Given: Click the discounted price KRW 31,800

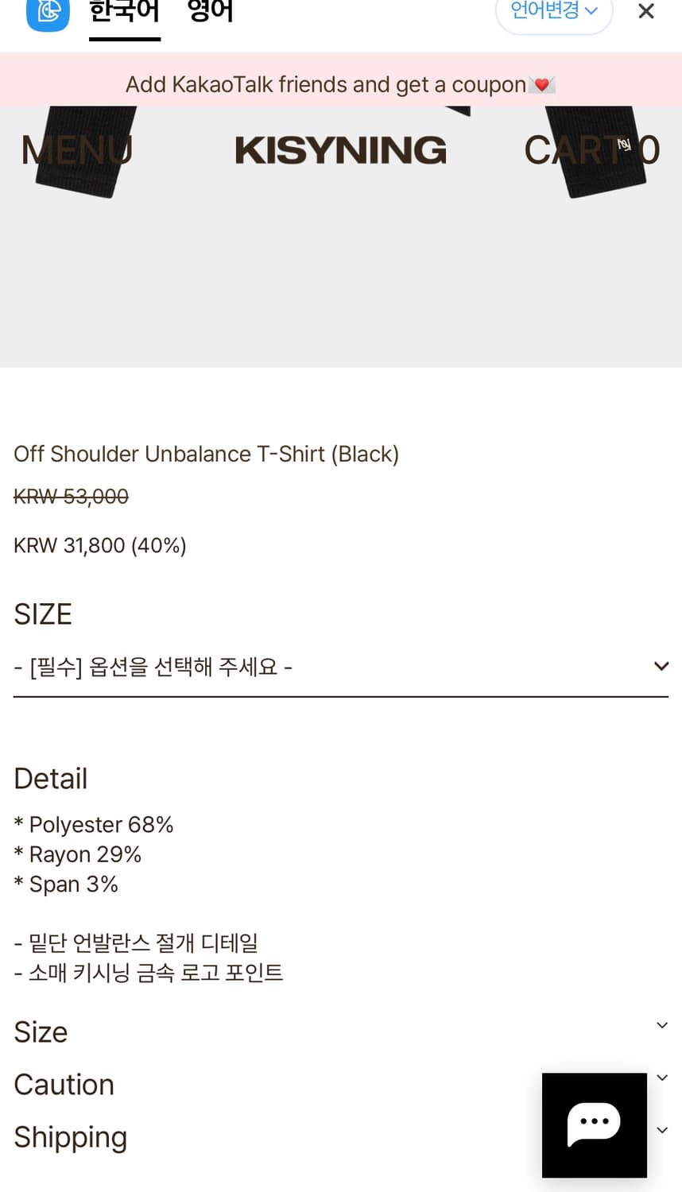Looking at the screenshot, I should click(99, 545).
